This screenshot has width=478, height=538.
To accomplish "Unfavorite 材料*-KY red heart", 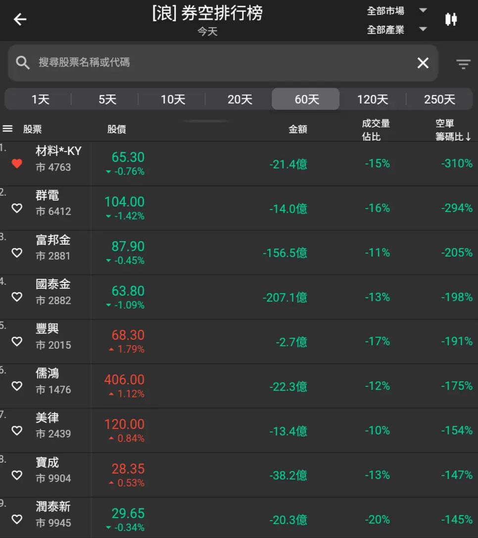I will click(17, 163).
